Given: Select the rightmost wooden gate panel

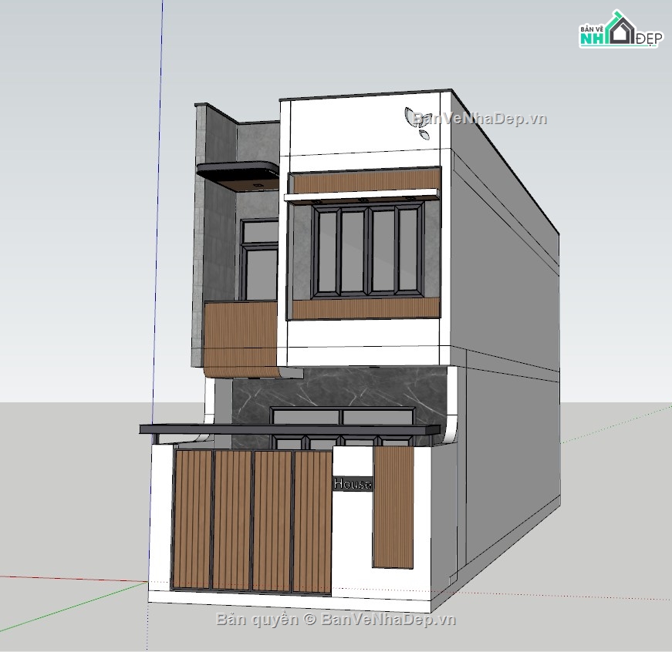Looking at the screenshot, I should [x=312, y=522].
